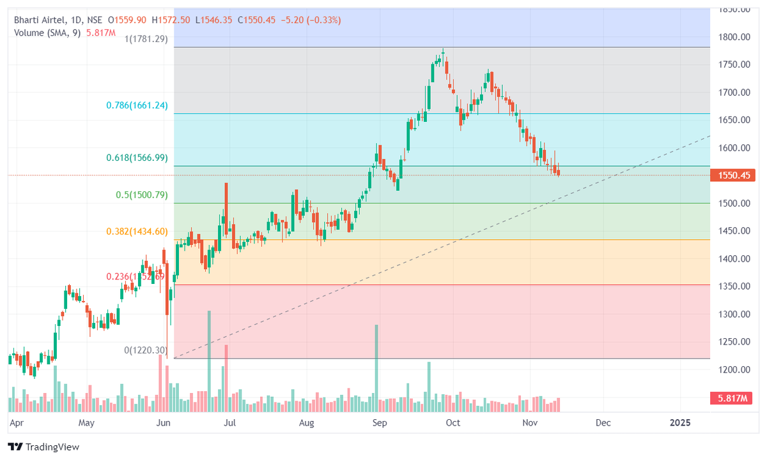Click the TradingView wordmark text
Viewport: 767px width, 460px height.
click(52, 447)
